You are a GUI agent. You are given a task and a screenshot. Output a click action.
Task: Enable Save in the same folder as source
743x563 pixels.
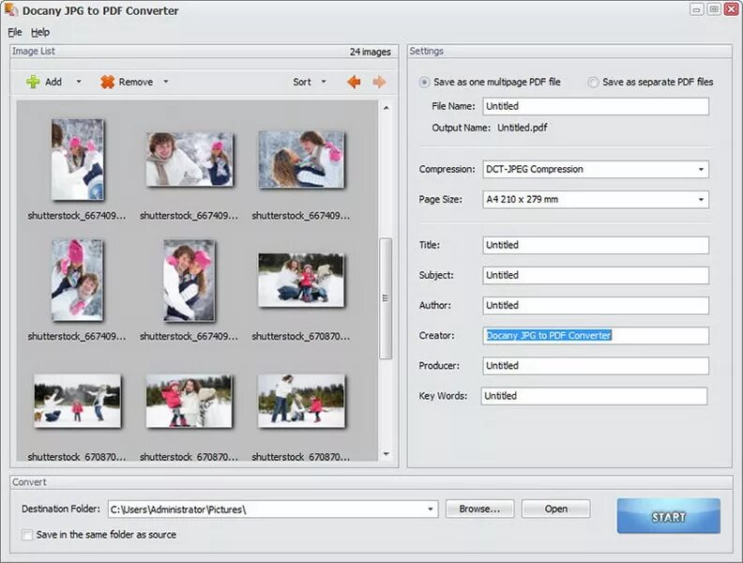coord(27,535)
